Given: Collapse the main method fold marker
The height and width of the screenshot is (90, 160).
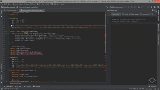Looking at the screenshot, I should point(9,33).
